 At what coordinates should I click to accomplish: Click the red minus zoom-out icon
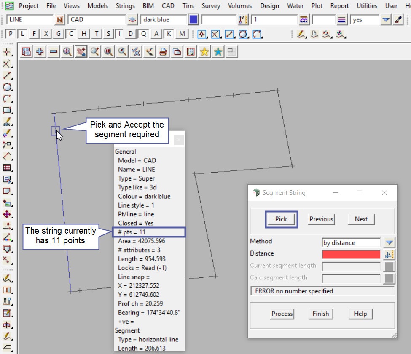(x=54, y=52)
